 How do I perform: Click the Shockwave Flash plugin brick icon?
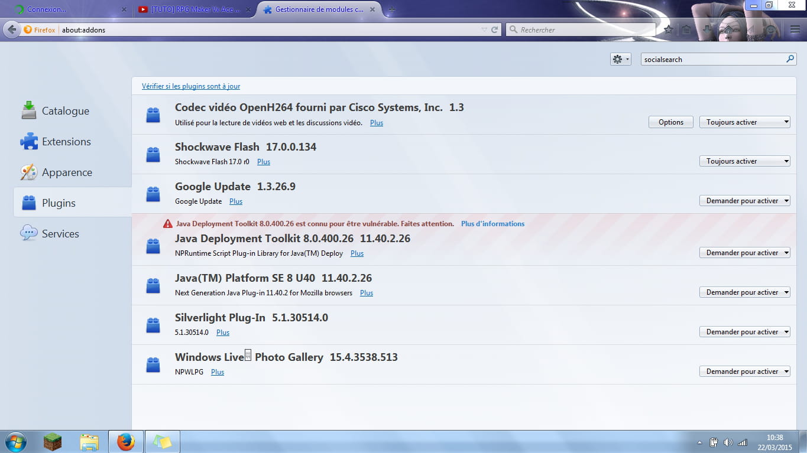click(153, 154)
